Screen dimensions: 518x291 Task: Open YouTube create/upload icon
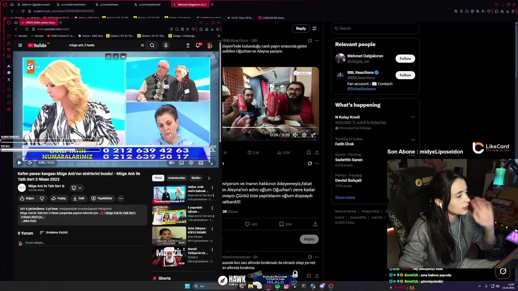pyautogui.click(x=188, y=45)
